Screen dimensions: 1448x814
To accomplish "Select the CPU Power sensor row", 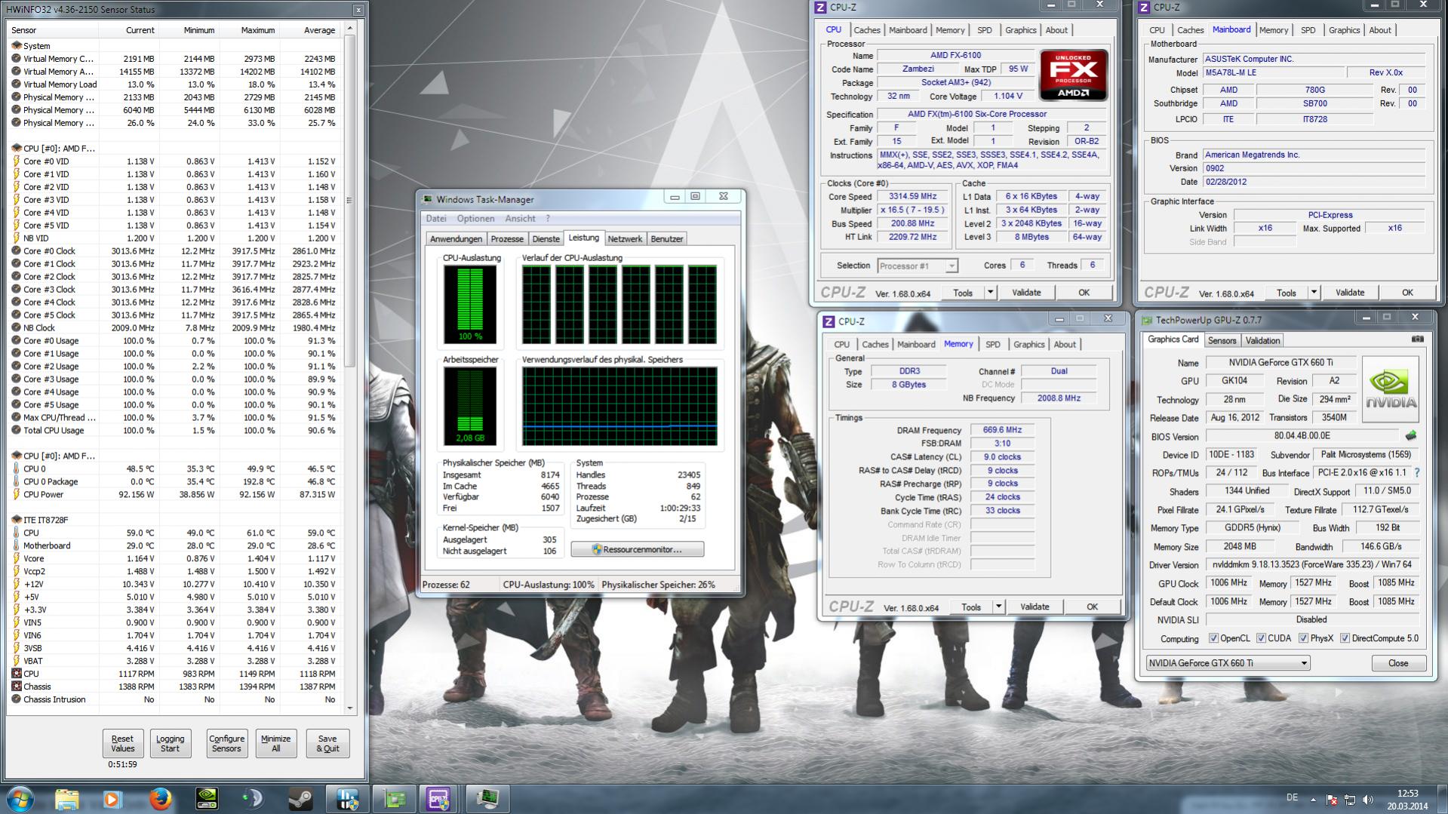I will [174, 494].
